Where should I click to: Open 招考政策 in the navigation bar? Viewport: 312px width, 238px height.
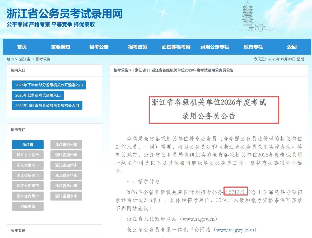[x=138, y=47]
